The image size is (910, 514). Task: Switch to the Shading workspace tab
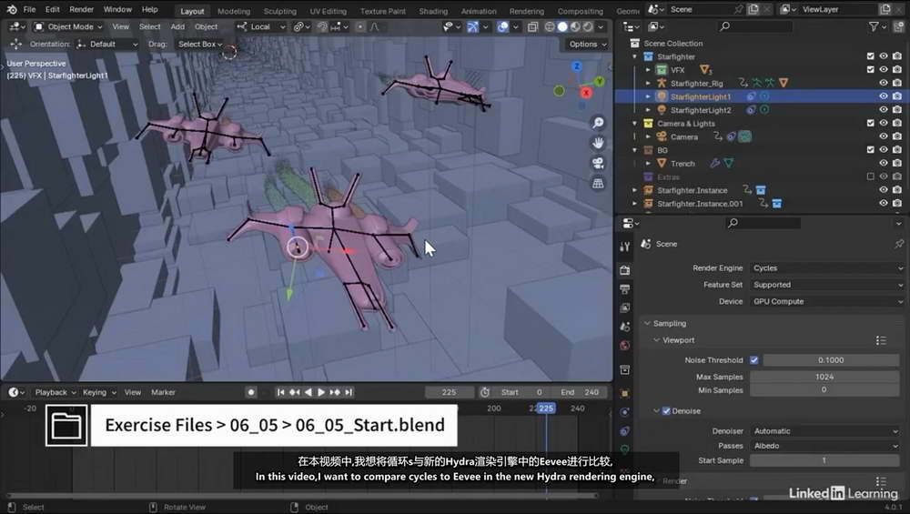(x=433, y=11)
